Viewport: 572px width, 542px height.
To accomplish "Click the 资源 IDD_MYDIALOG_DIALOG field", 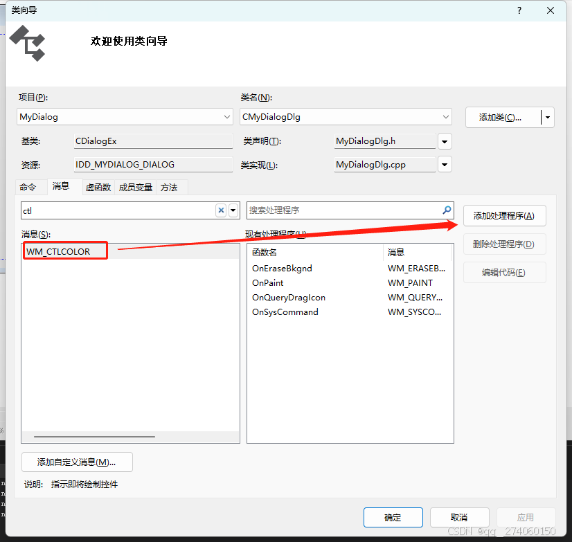I will [x=153, y=165].
